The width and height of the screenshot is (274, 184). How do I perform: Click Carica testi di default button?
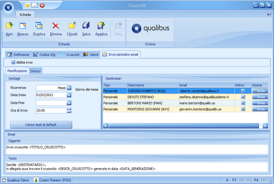pos(41,124)
